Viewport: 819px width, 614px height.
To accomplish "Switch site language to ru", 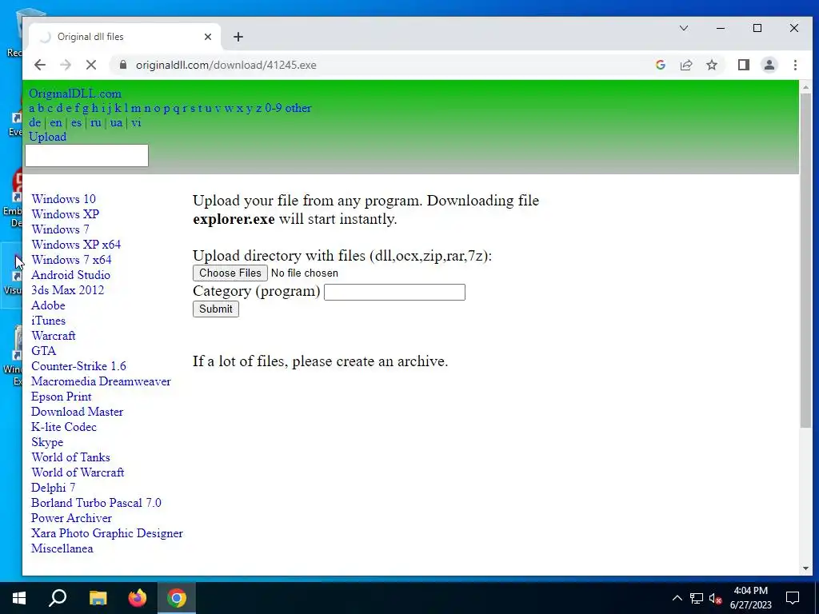I will (x=96, y=122).
